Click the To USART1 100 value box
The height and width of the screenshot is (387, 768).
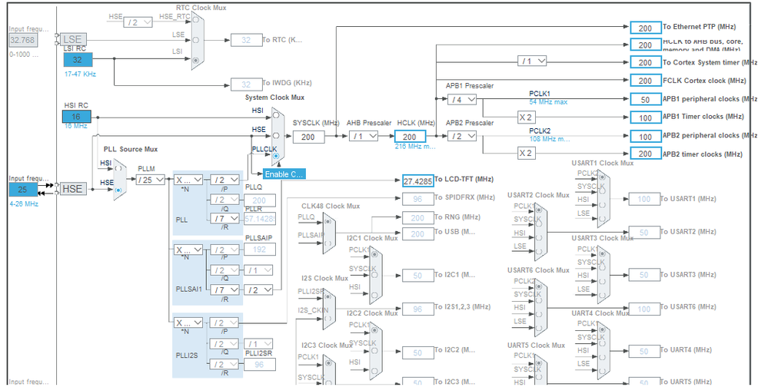coord(644,199)
